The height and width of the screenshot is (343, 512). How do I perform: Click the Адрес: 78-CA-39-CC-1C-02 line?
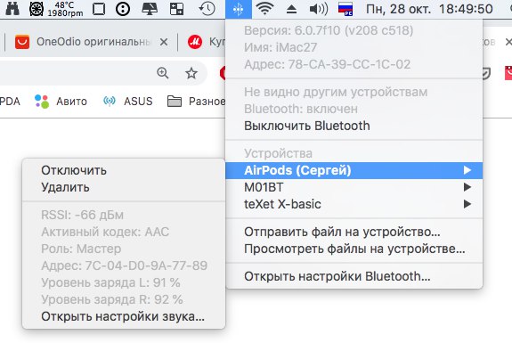(x=354, y=64)
